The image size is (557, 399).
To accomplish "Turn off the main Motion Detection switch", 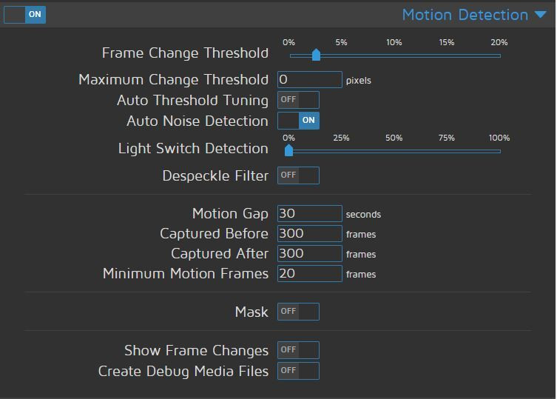I will coord(25,14).
